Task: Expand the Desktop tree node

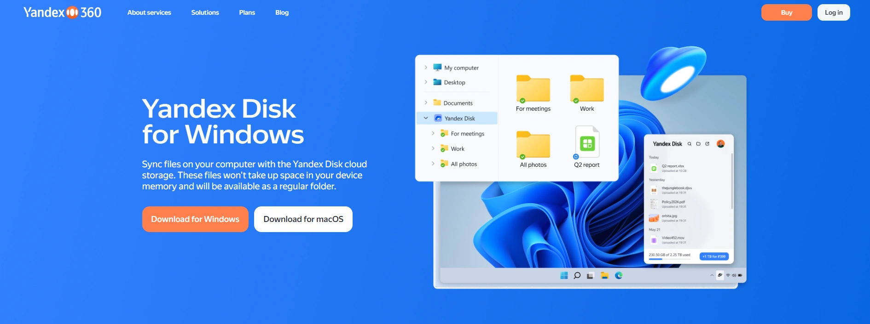Action: click(426, 82)
